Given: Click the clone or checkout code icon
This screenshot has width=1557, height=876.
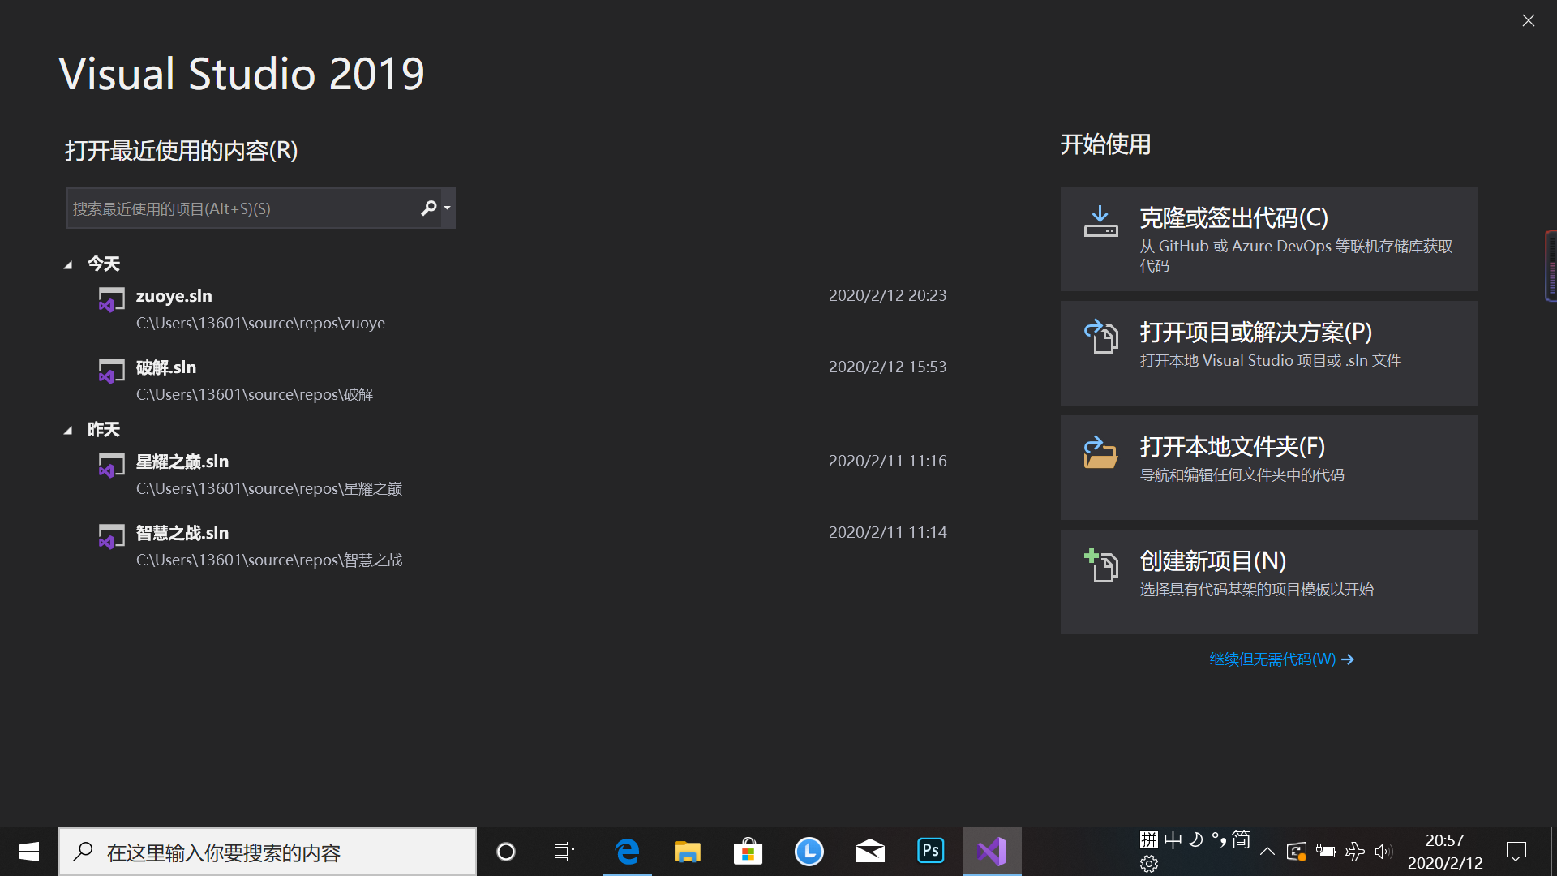Looking at the screenshot, I should (x=1100, y=221).
